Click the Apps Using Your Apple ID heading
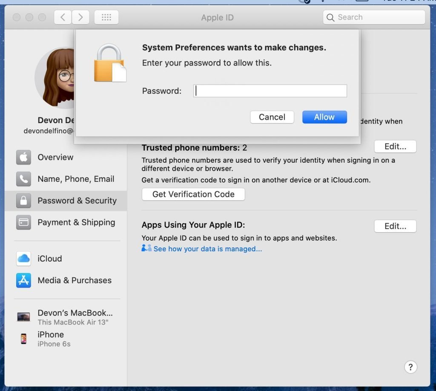The height and width of the screenshot is (391, 436). tap(193, 225)
